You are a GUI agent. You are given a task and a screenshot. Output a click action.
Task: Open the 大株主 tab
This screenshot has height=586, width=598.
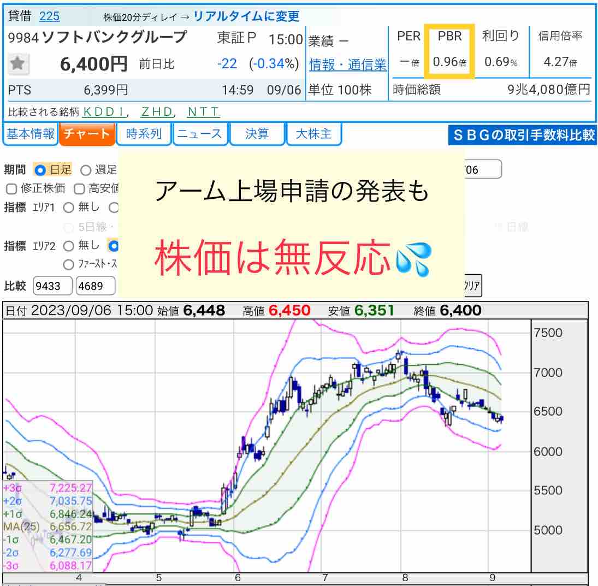coord(313,134)
